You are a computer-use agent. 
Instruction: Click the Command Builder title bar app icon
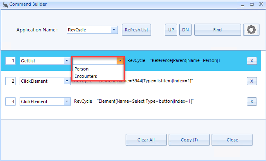[5, 4]
